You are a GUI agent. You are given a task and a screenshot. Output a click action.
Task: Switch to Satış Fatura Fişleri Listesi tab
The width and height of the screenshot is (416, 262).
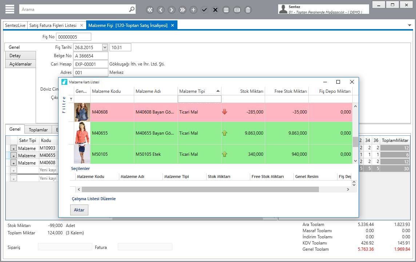click(53, 25)
